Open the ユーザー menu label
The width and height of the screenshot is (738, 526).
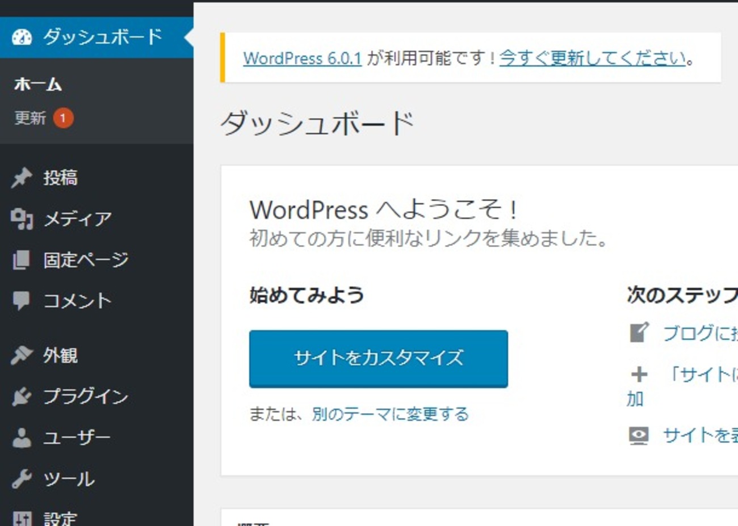pos(77,437)
